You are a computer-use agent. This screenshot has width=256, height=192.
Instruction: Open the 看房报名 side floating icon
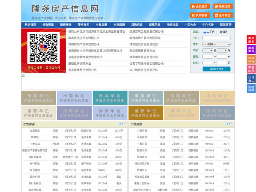[x=251, y=40]
